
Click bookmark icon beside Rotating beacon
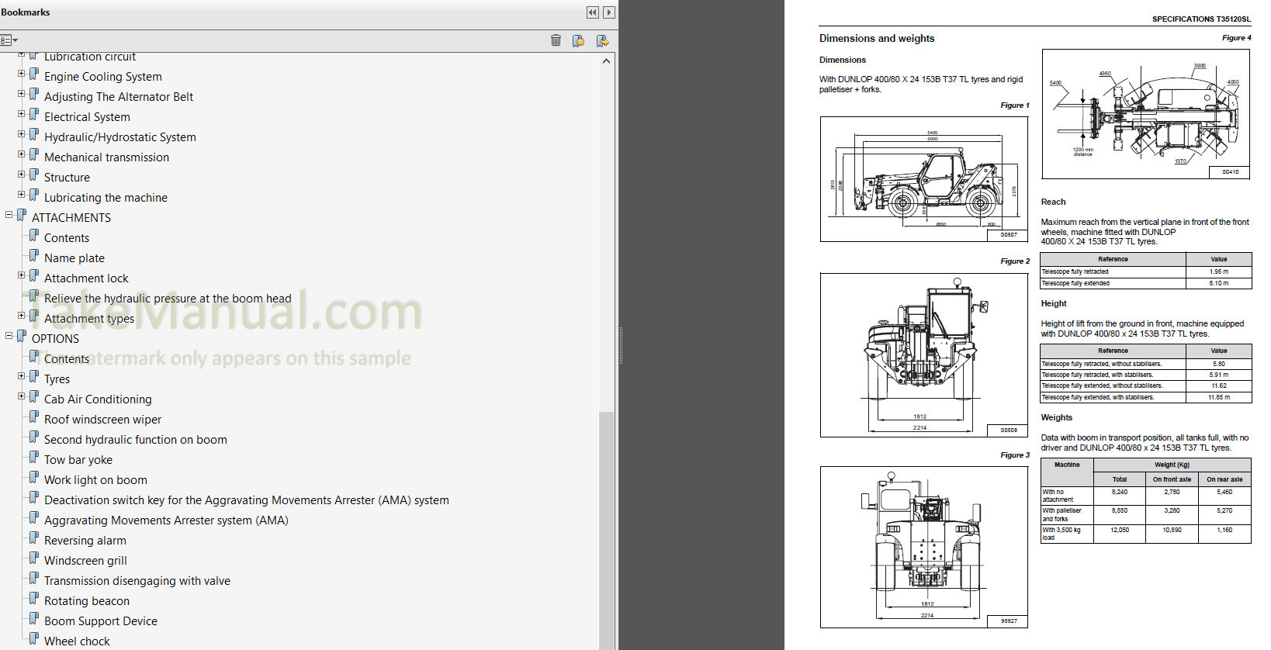(34, 600)
